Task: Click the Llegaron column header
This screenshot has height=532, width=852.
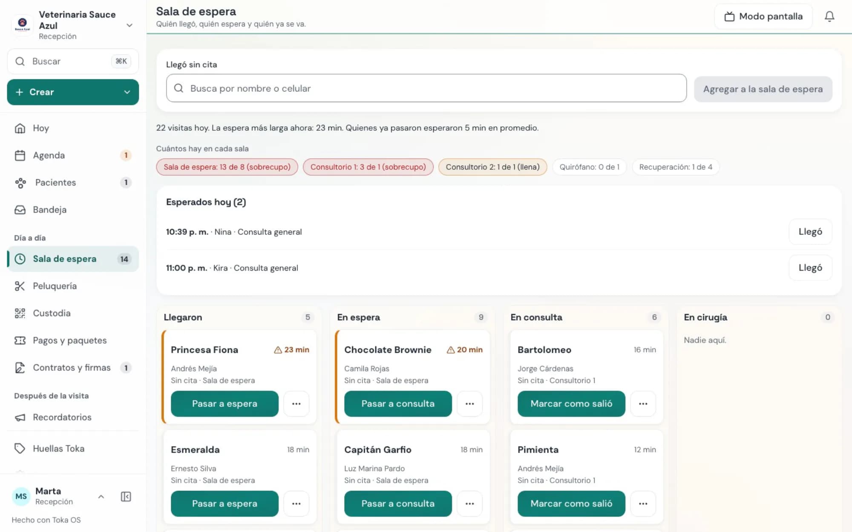Action: [183, 317]
